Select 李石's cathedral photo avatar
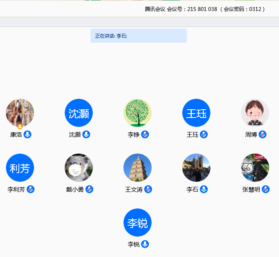The height and width of the screenshot is (257, 279). [196, 168]
